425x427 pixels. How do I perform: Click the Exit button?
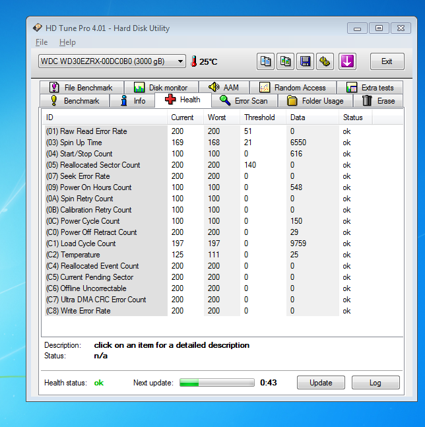387,61
